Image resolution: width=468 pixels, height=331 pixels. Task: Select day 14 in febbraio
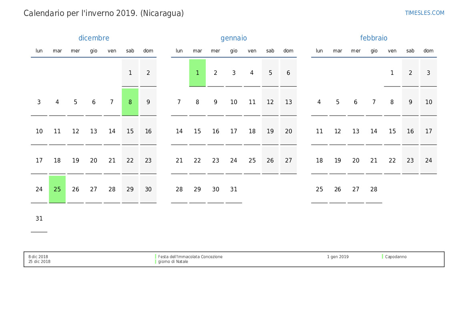pyautogui.click(x=374, y=131)
